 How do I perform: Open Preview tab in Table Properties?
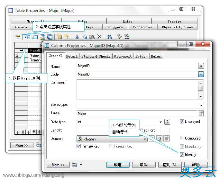(174, 21)
